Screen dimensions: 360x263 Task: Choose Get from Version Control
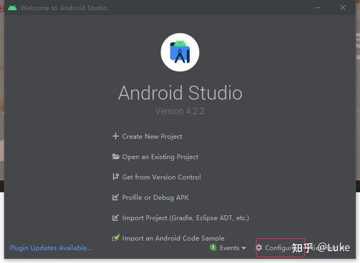tap(161, 177)
